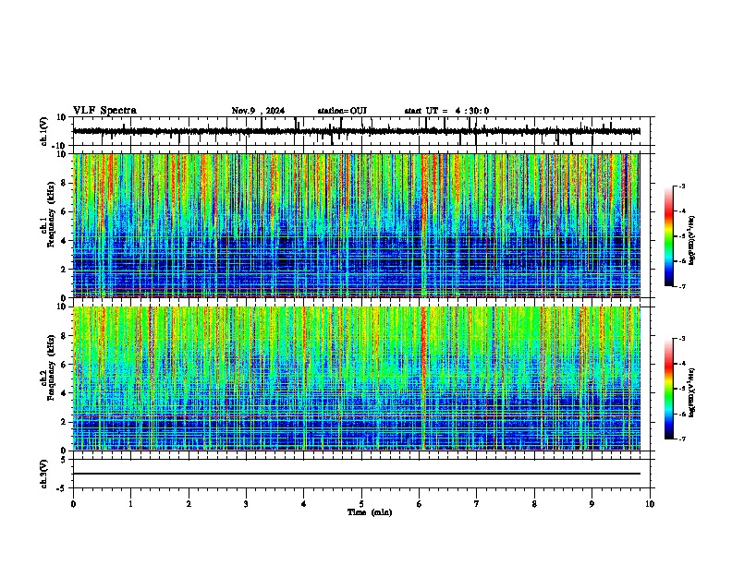Viewport: 732px width, 565px height.
Task: Click the "-5" tick of the ch.3(V) axis
Action: point(61,488)
